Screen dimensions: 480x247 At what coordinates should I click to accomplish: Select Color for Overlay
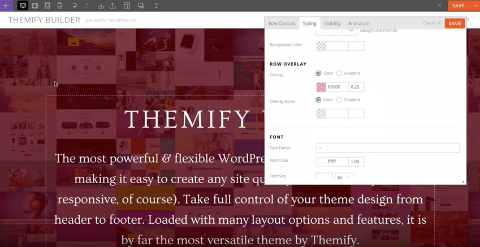(318, 73)
